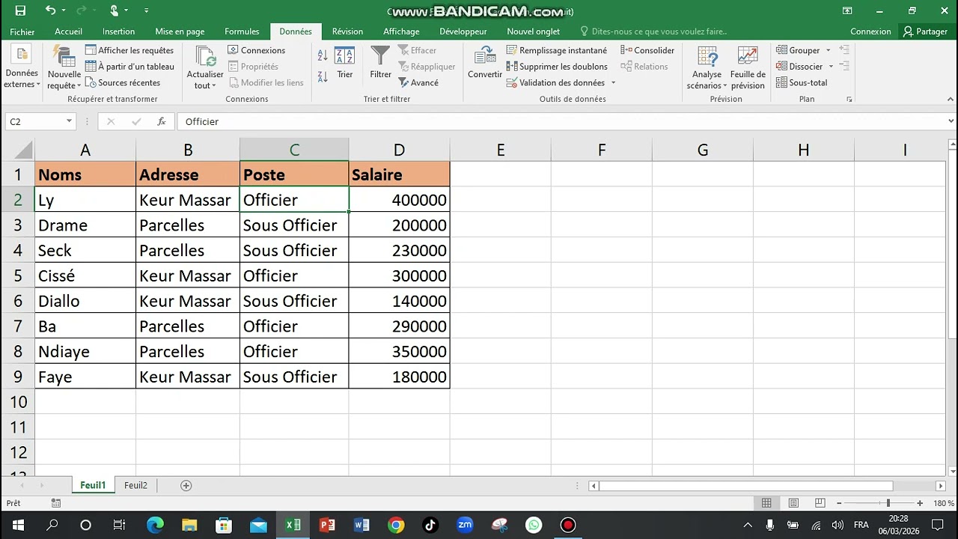Viewport: 958px width, 539px height.
Task: Open Développeur tab
Action: (463, 31)
